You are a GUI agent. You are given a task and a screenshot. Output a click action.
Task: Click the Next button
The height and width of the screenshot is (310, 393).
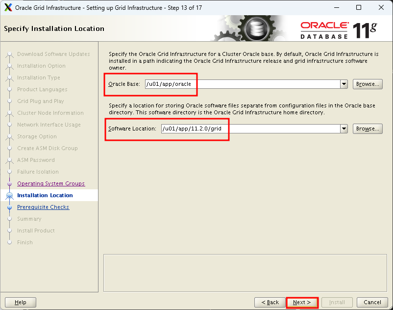(302, 303)
